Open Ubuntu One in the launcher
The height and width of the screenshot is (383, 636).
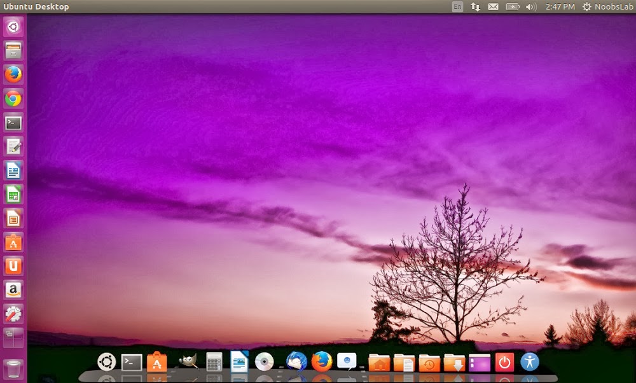pyautogui.click(x=13, y=266)
